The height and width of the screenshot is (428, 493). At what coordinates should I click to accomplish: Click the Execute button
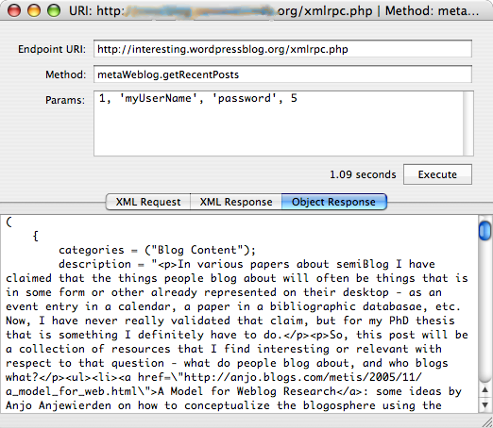coord(437,174)
